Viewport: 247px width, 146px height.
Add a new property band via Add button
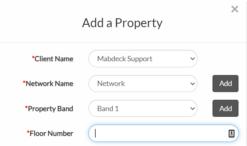coord(226,108)
